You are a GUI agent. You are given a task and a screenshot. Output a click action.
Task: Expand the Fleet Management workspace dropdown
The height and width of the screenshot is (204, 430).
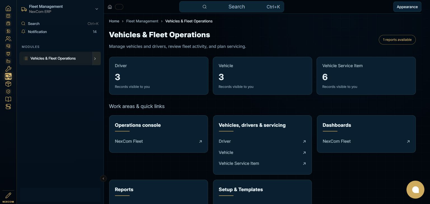coord(97,9)
